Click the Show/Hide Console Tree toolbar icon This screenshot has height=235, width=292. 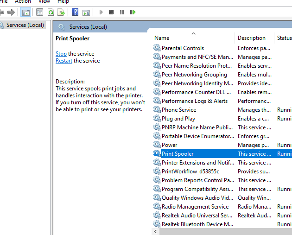point(26,12)
